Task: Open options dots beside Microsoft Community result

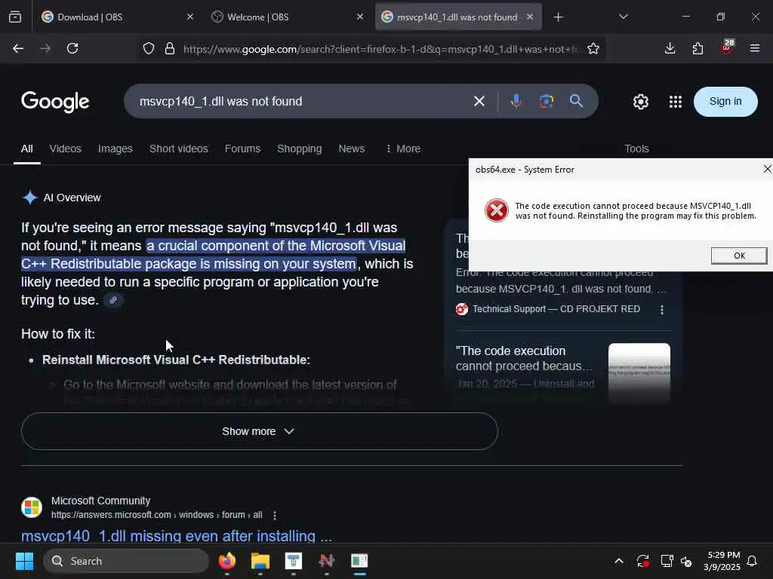Action: click(275, 515)
